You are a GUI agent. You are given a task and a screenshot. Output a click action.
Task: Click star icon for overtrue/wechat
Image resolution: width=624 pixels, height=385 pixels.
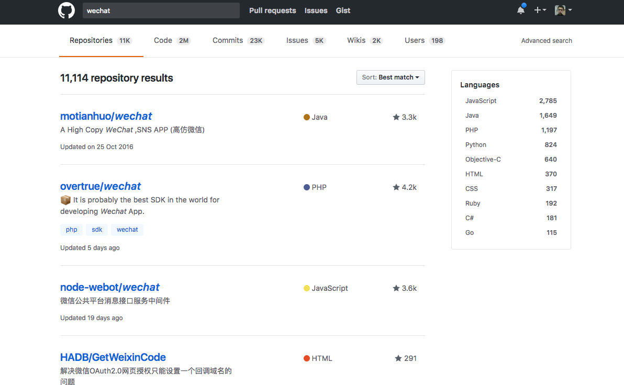coord(396,187)
